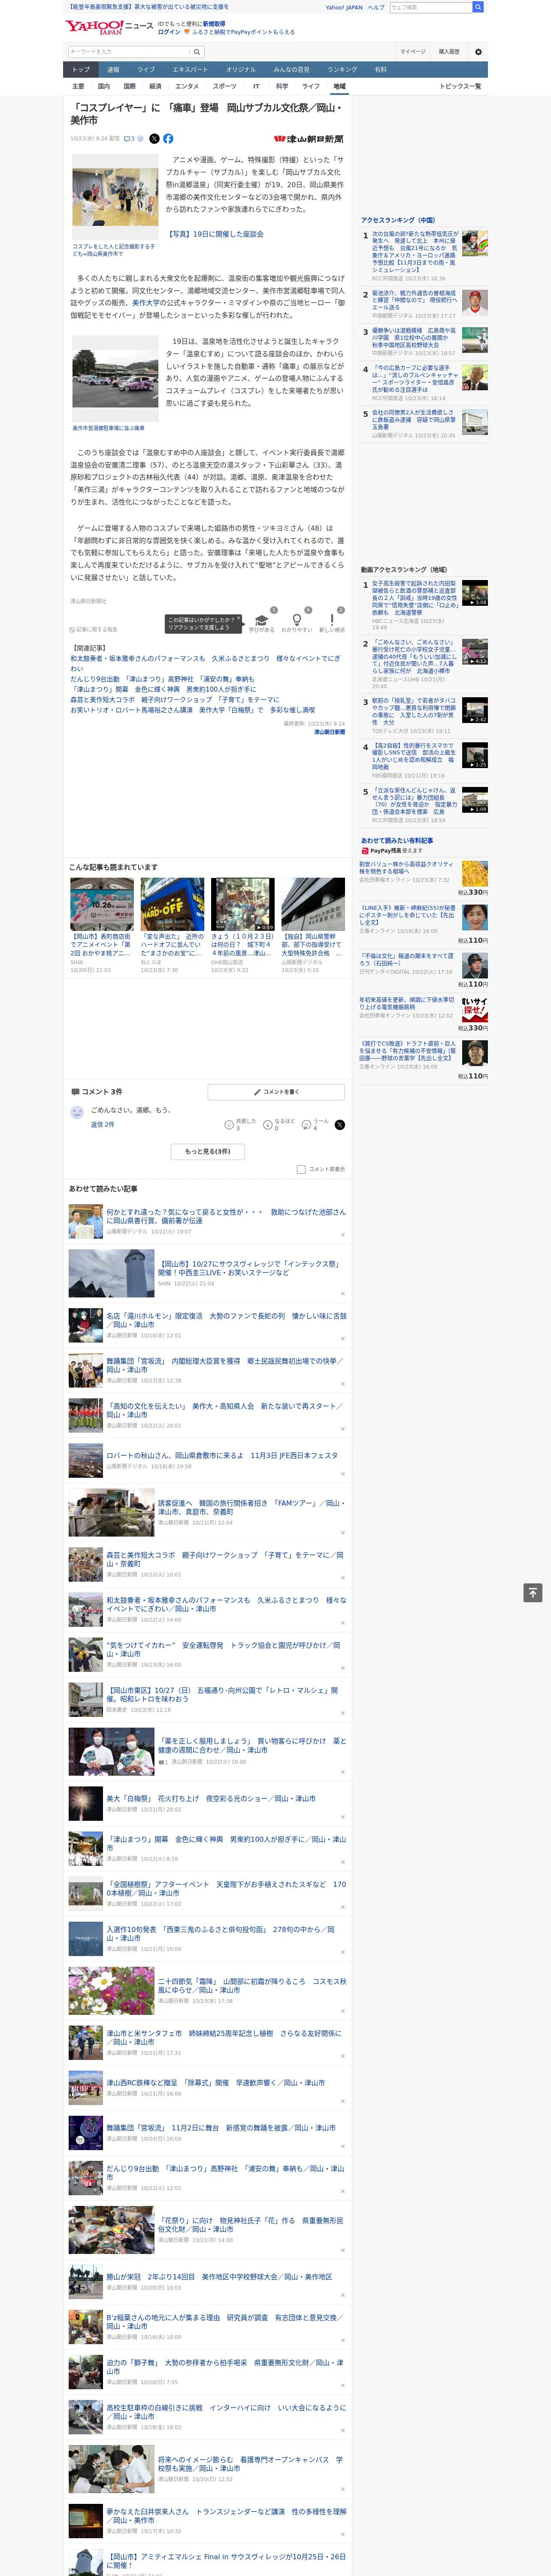React with 新しい視点 exclamation icon
The image size is (551, 2576).
pyautogui.click(x=332, y=620)
